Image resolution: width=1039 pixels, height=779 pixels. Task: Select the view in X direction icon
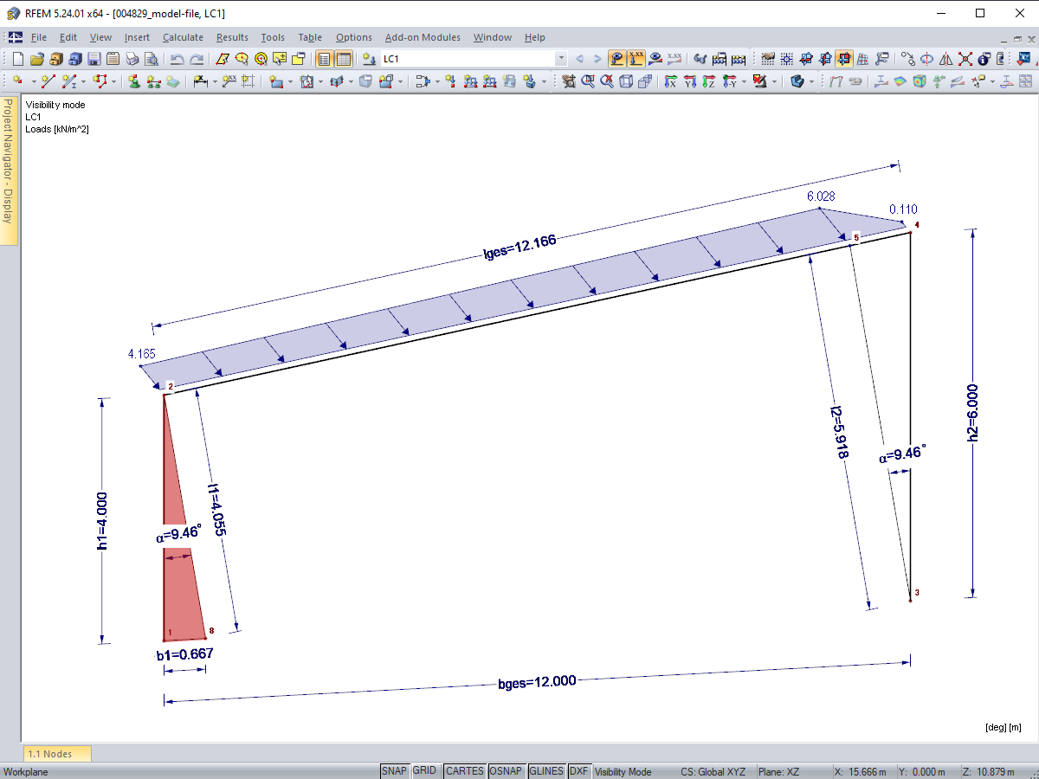click(x=670, y=81)
